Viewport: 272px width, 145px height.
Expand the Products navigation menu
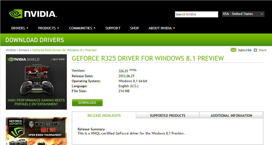49,28
